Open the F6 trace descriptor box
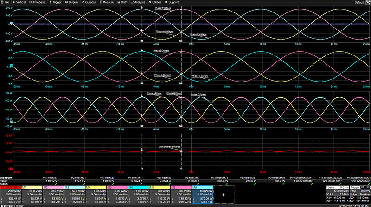 point(11,195)
